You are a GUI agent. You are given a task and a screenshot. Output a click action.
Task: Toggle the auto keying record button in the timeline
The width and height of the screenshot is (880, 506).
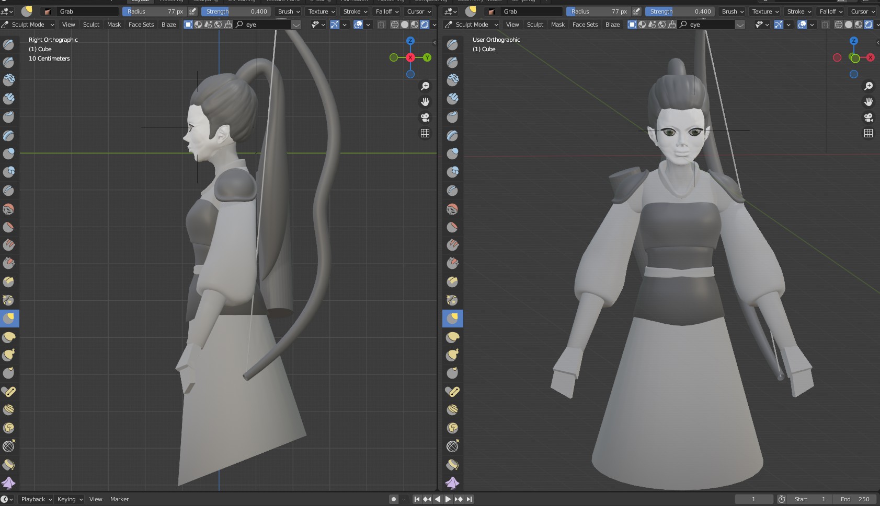point(394,499)
